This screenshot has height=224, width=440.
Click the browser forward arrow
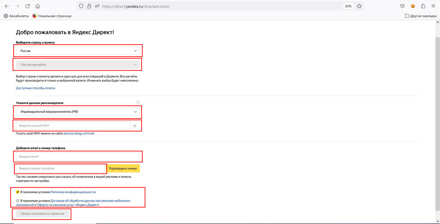17,6
